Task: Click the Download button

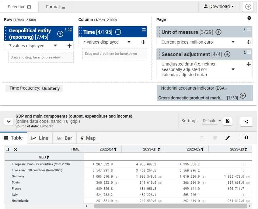Action: pos(219,6)
